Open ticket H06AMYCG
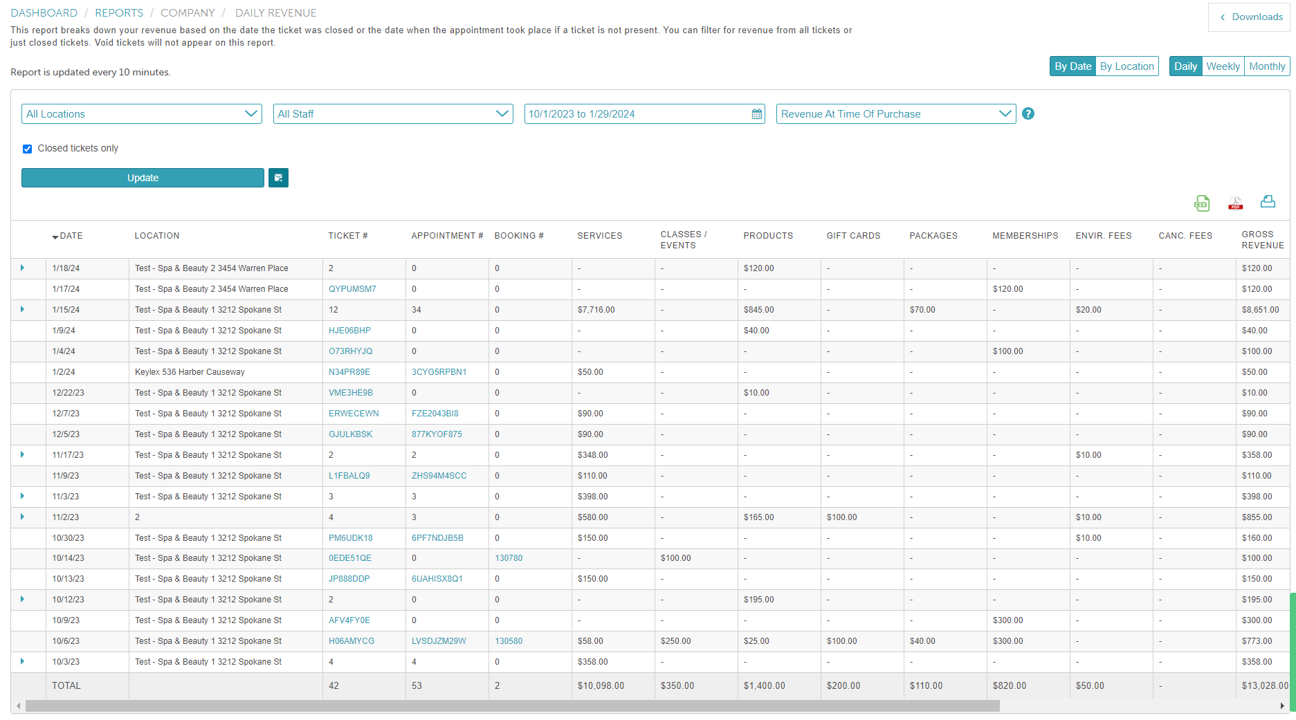Image resolution: width=1296 pixels, height=720 pixels. tap(352, 641)
